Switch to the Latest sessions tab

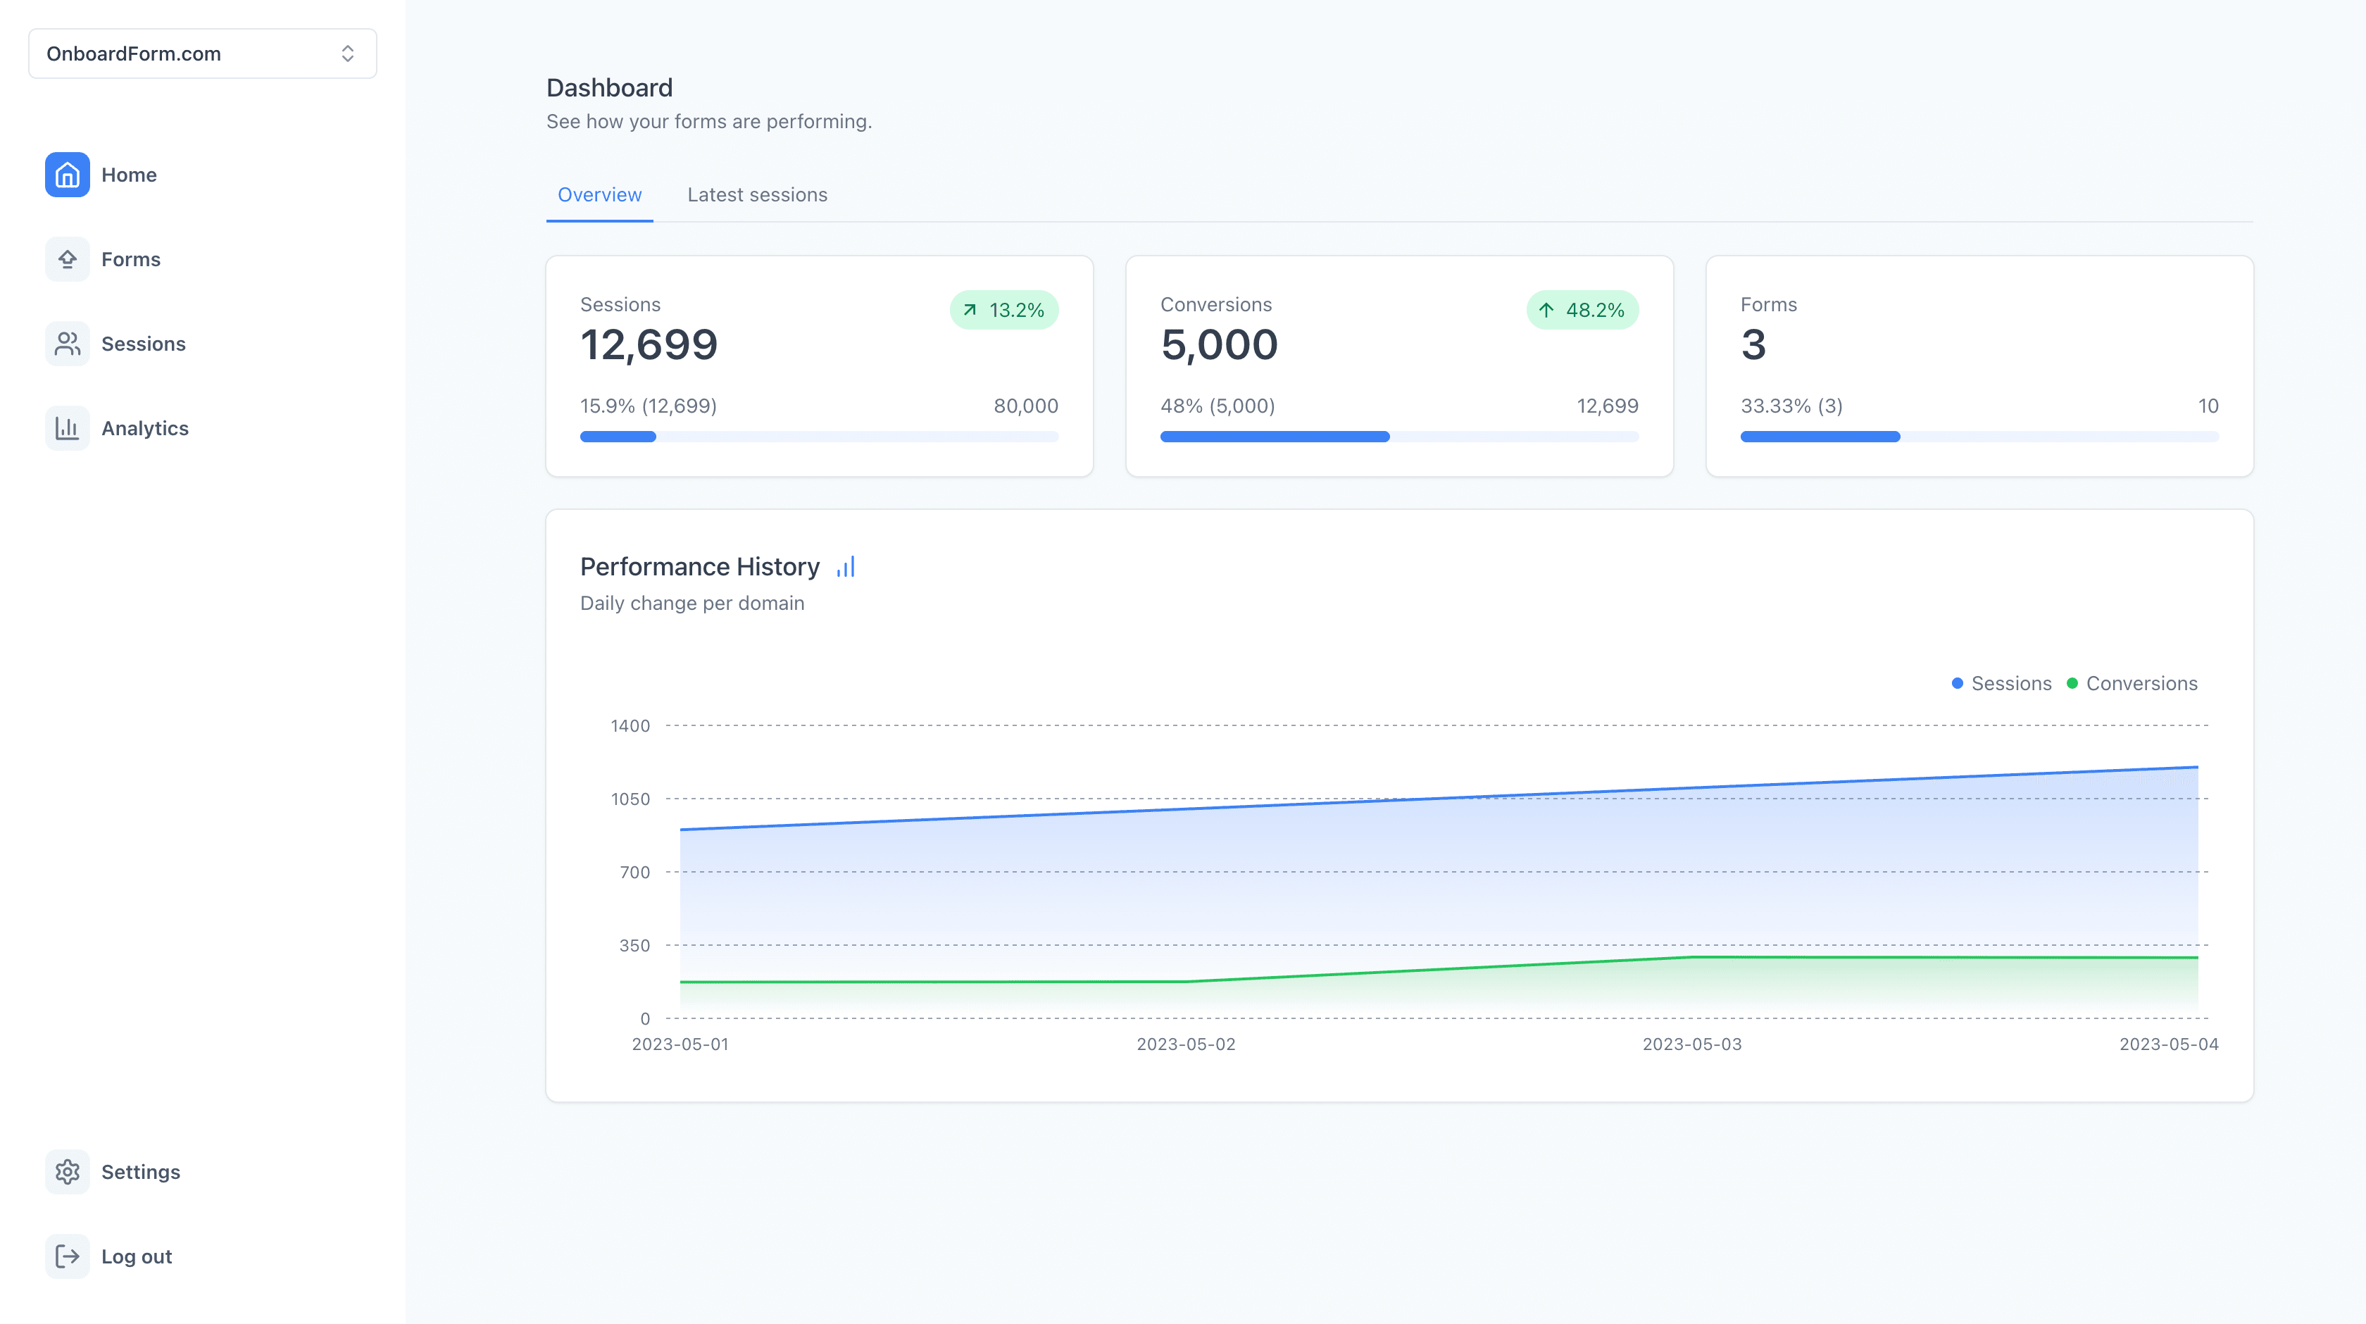757,195
